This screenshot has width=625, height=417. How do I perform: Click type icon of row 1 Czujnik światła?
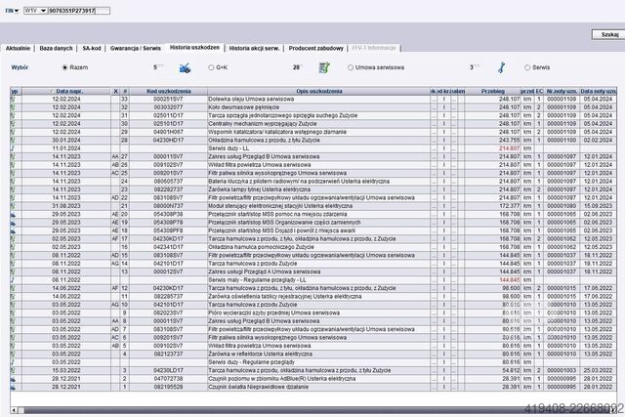[x=13, y=387]
